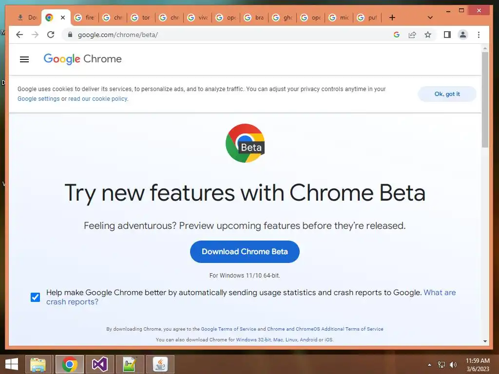Image resolution: width=499 pixels, height=374 pixels.
Task: Open read our cookie policy link
Action: [x=97, y=99]
